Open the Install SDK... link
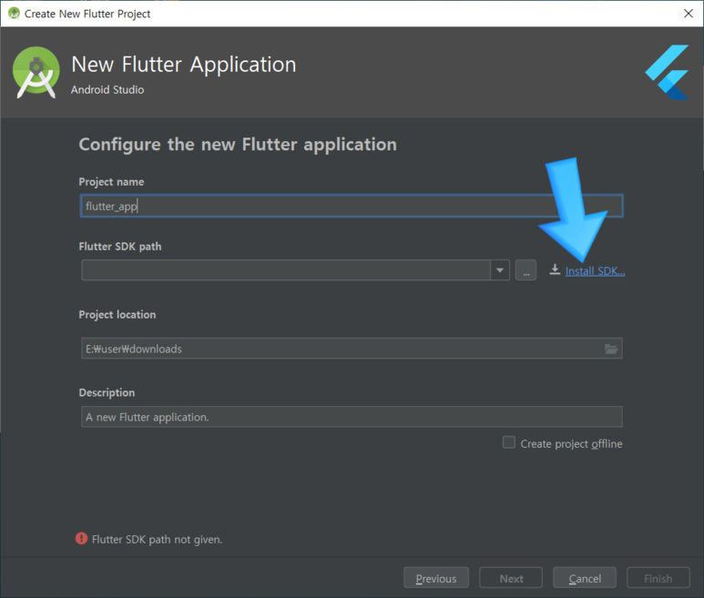The width and height of the screenshot is (704, 598). [595, 271]
